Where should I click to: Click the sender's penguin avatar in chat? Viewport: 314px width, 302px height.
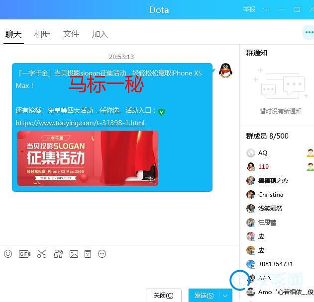pos(225,71)
